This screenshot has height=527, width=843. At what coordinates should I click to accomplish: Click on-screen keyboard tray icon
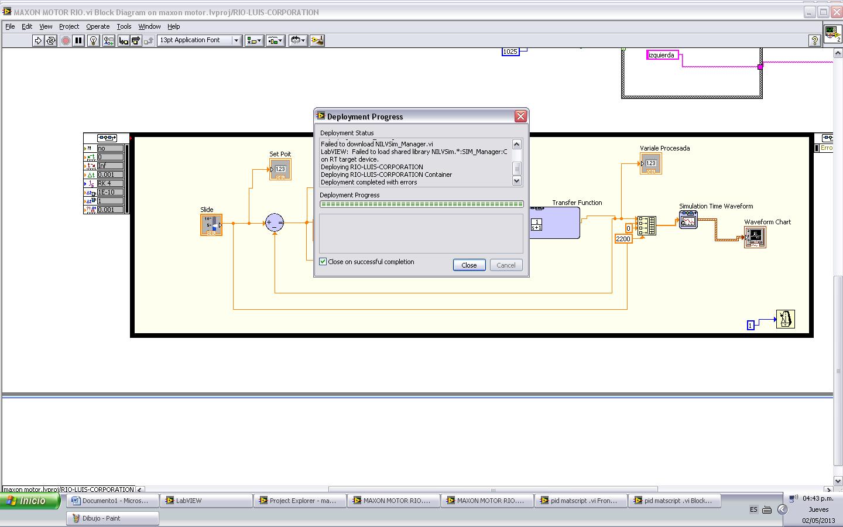click(767, 509)
